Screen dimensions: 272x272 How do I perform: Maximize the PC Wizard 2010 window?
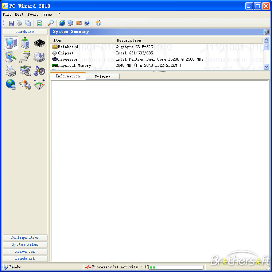click(258, 6)
